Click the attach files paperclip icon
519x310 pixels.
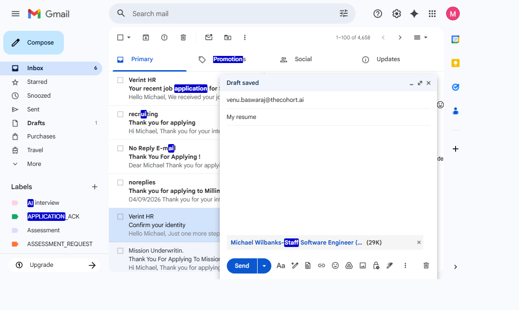[x=308, y=265]
